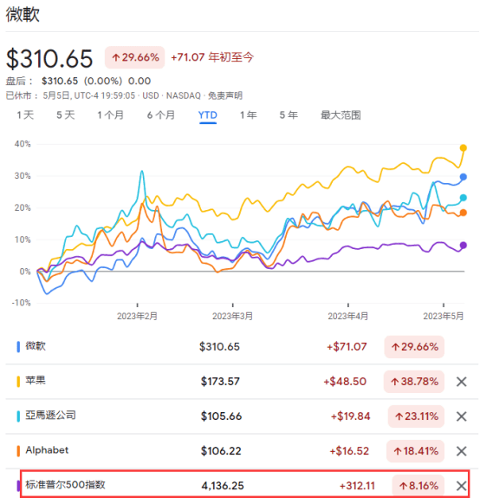The height and width of the screenshot is (498, 480).
Task: Select the YTD range tab
Action: coord(208,115)
